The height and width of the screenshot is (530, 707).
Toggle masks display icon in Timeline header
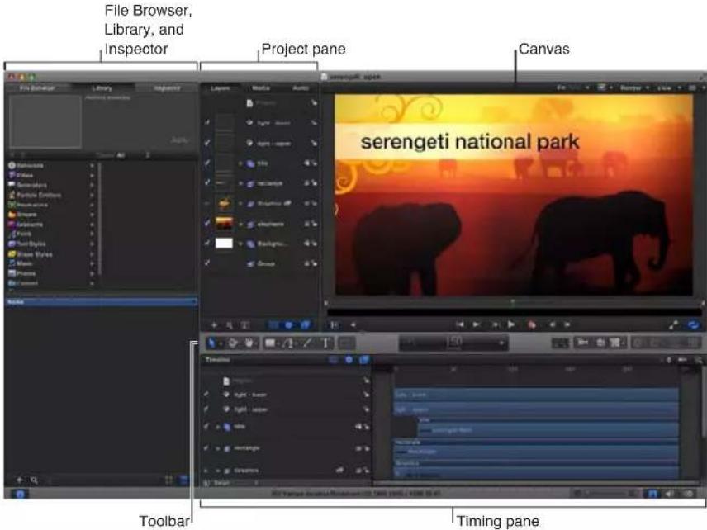click(333, 360)
